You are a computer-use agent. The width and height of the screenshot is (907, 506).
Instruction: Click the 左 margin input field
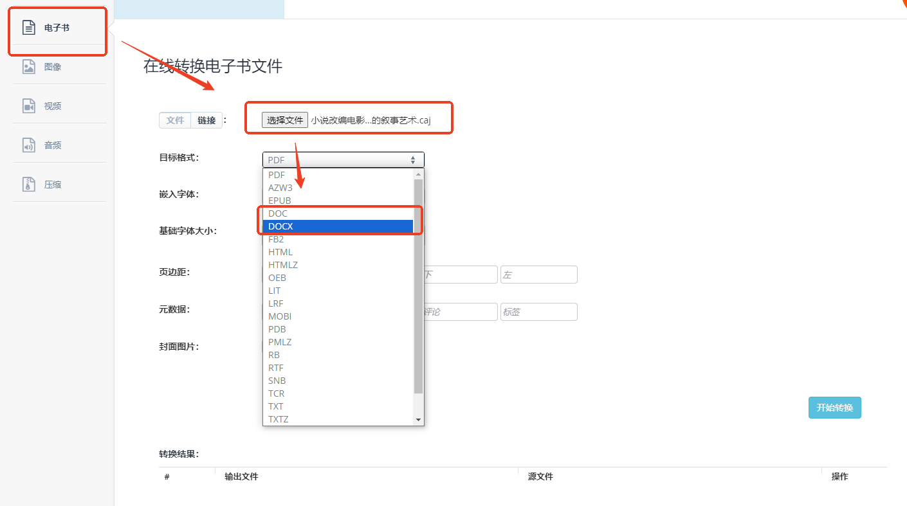[x=538, y=274]
